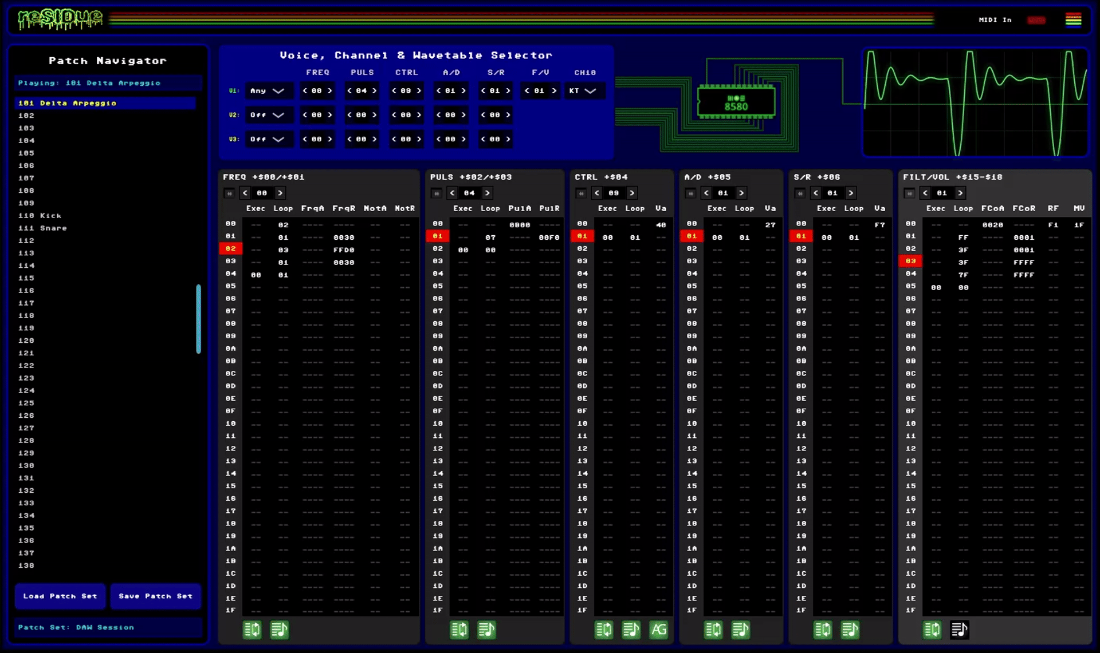
Task: Toggle loop icon under CTRL table
Action: coord(604,630)
